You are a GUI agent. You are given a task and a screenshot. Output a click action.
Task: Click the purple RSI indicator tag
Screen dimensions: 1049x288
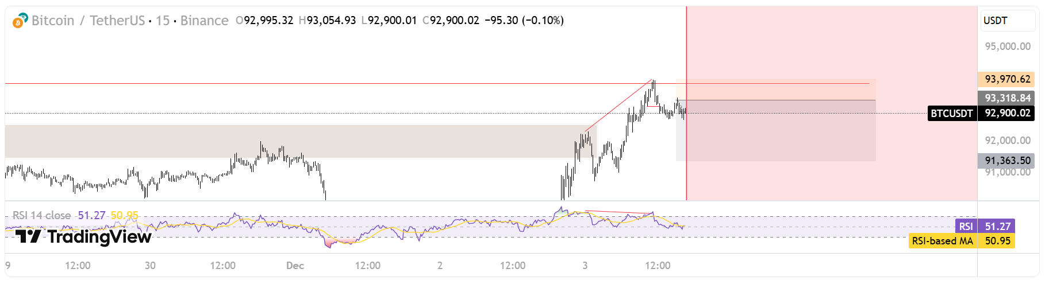pyautogui.click(x=966, y=227)
